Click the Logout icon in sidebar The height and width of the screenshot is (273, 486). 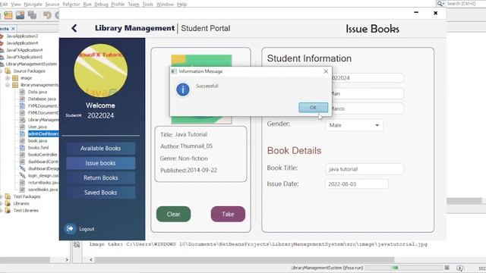70,229
